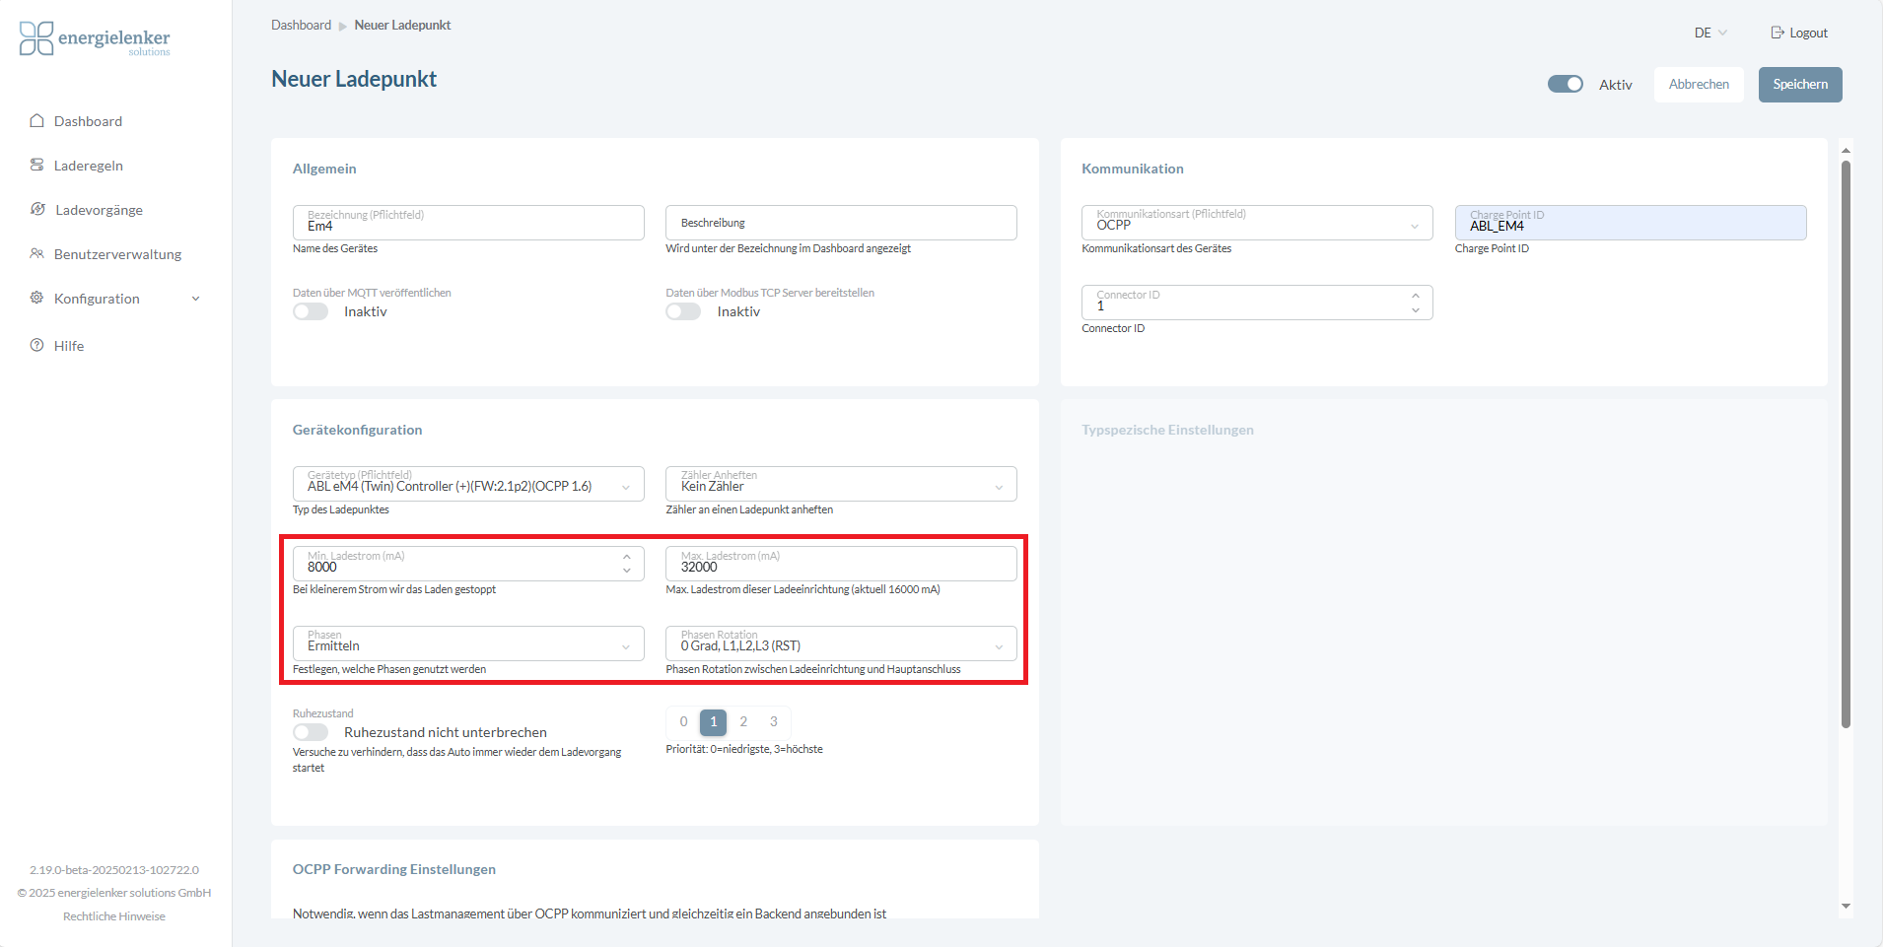Click the Speichern button
The image size is (1883, 947).
[1799, 85]
